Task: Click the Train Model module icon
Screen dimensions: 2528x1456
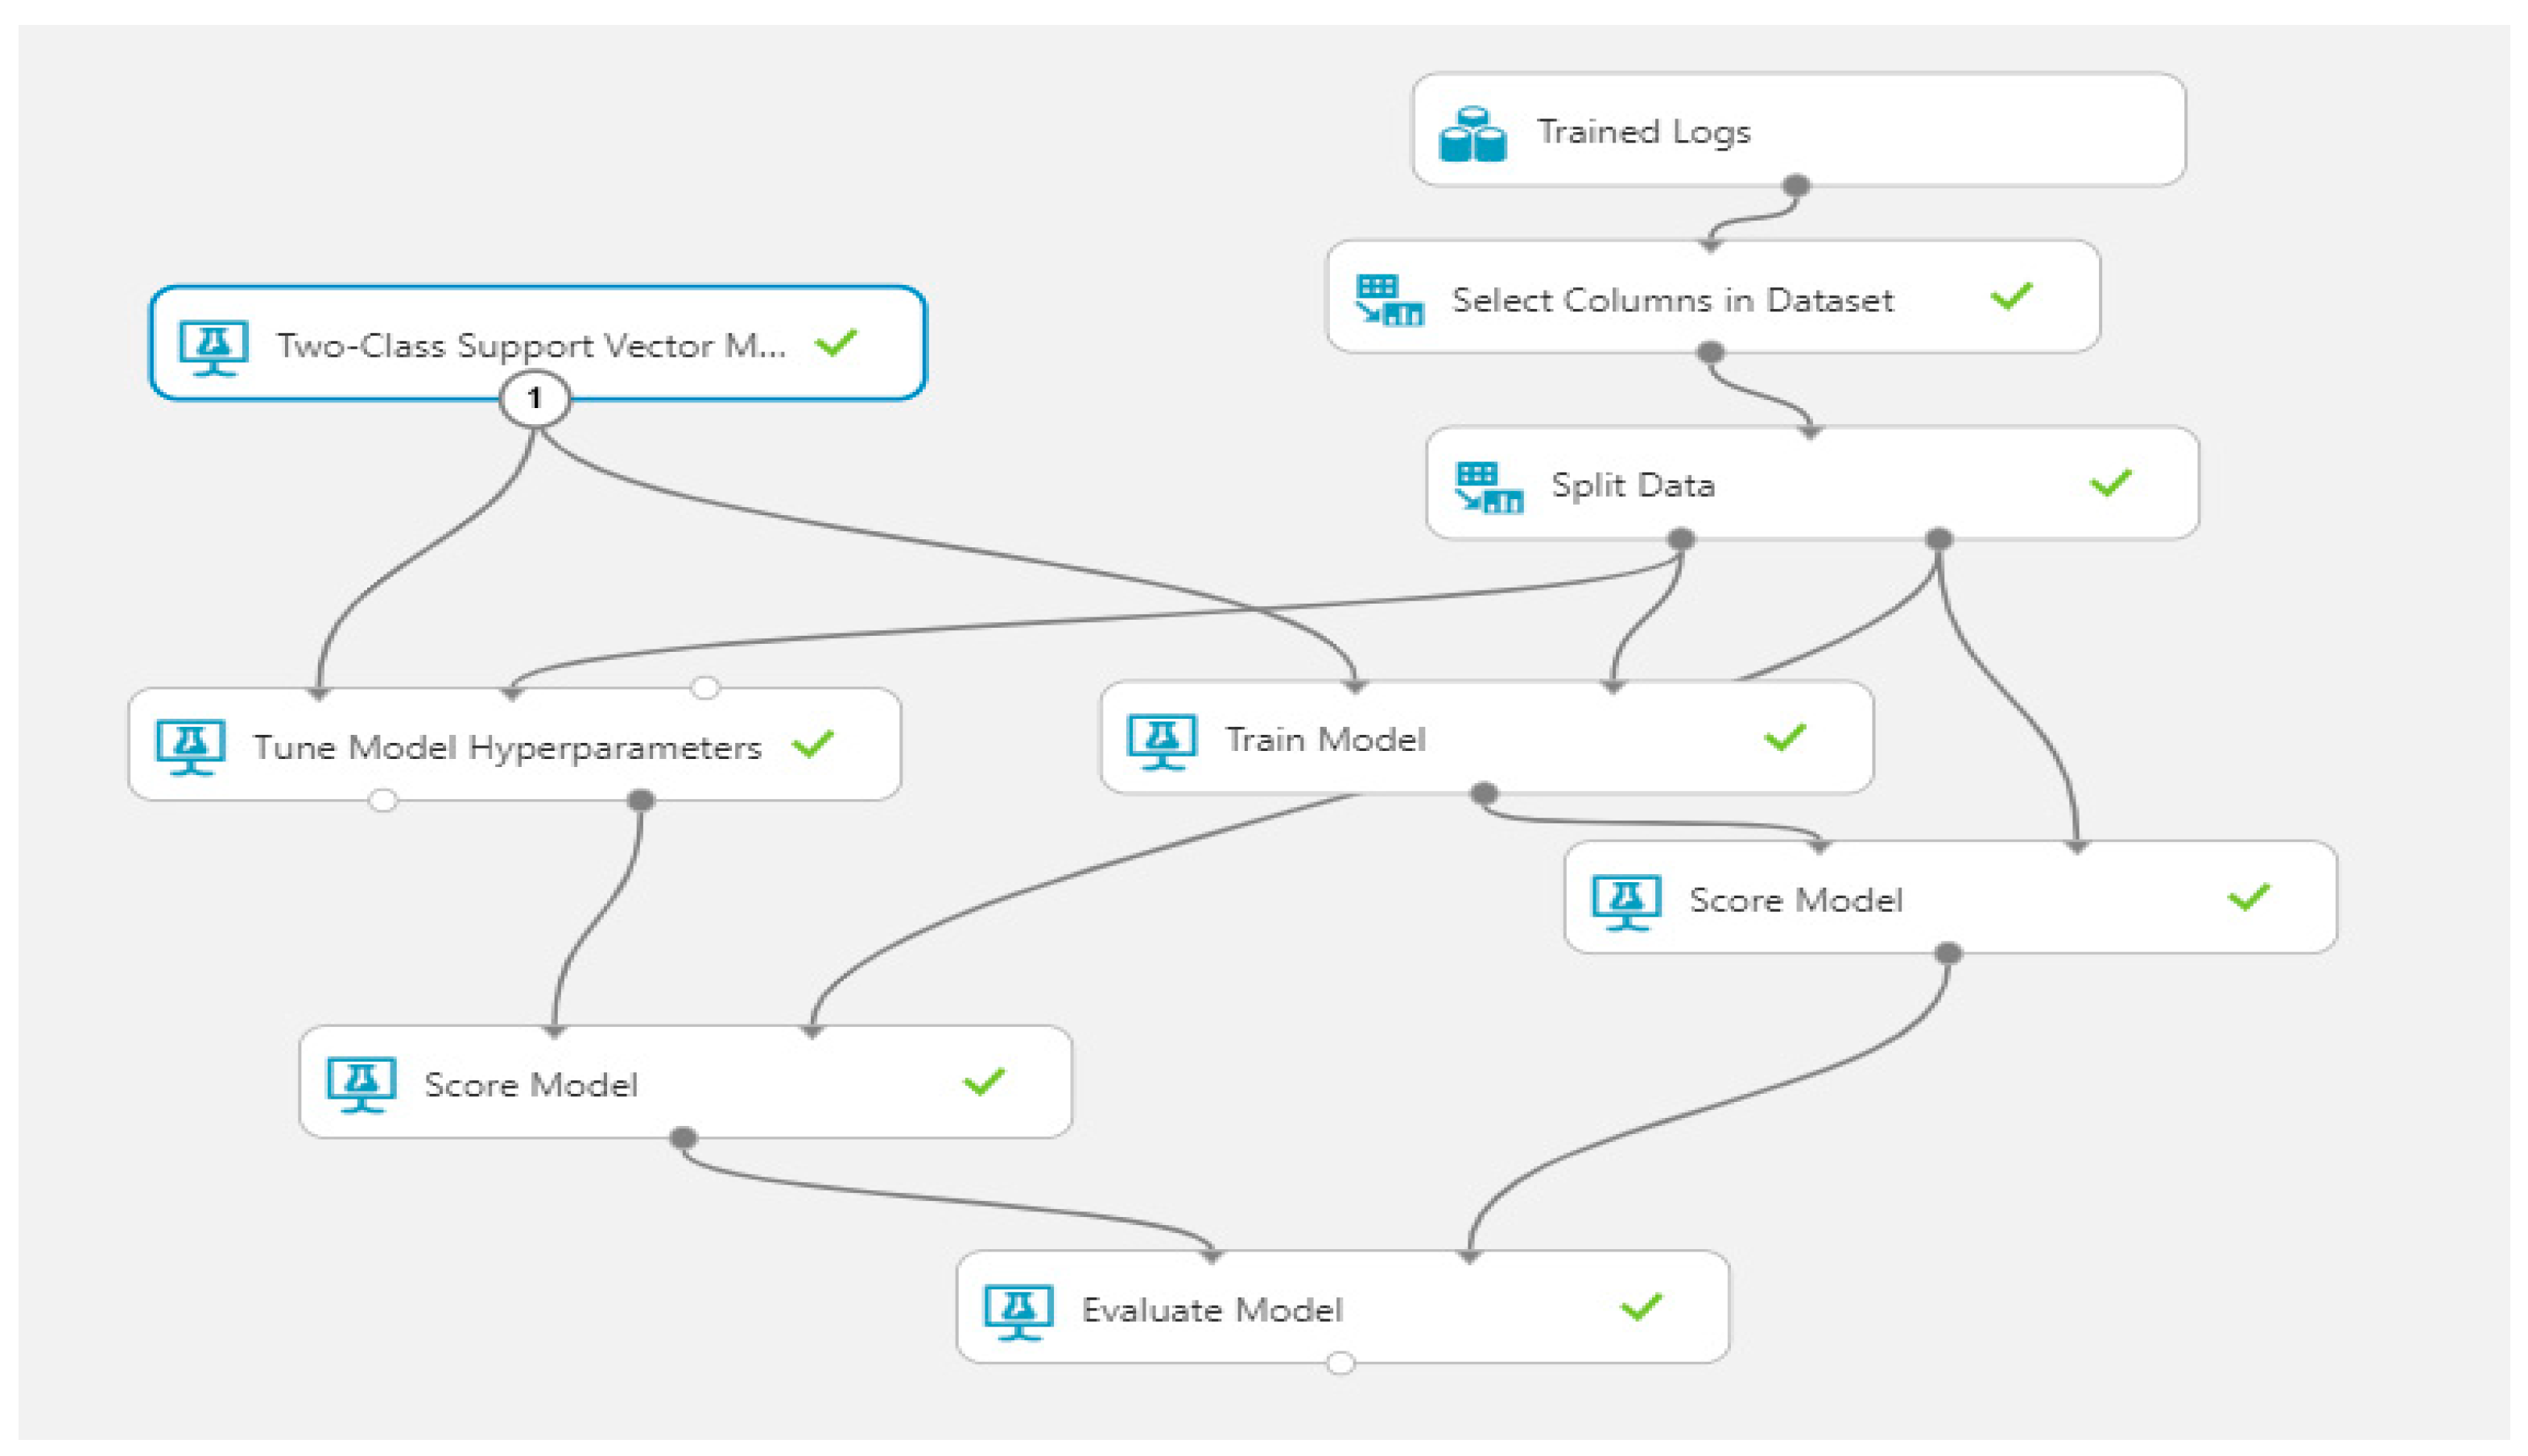Action: [1161, 741]
